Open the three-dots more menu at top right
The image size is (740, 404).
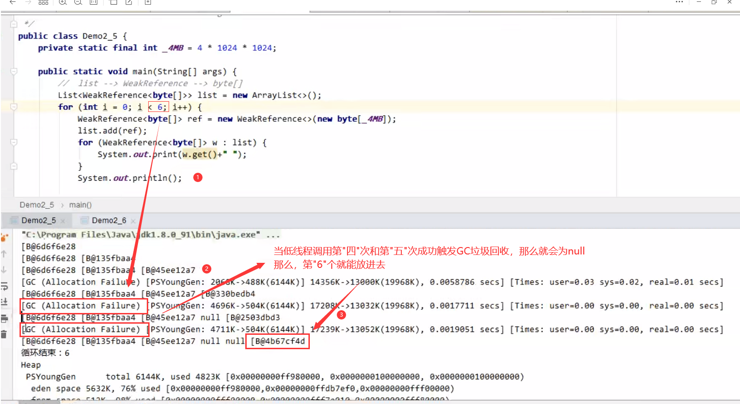click(679, 2)
